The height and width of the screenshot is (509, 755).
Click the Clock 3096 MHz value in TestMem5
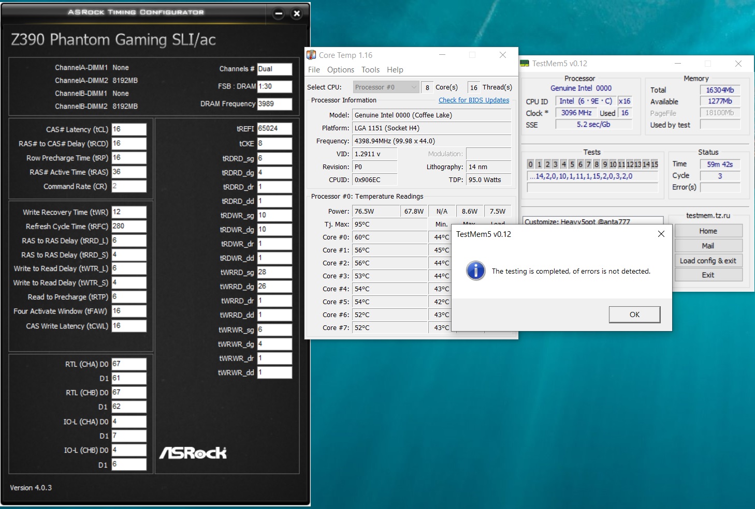[576, 113]
